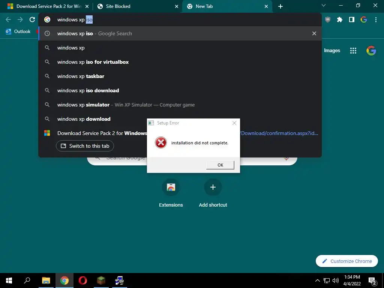Click OK in the Setup Error dialog
Image resolution: width=384 pixels, height=288 pixels.
(220, 165)
